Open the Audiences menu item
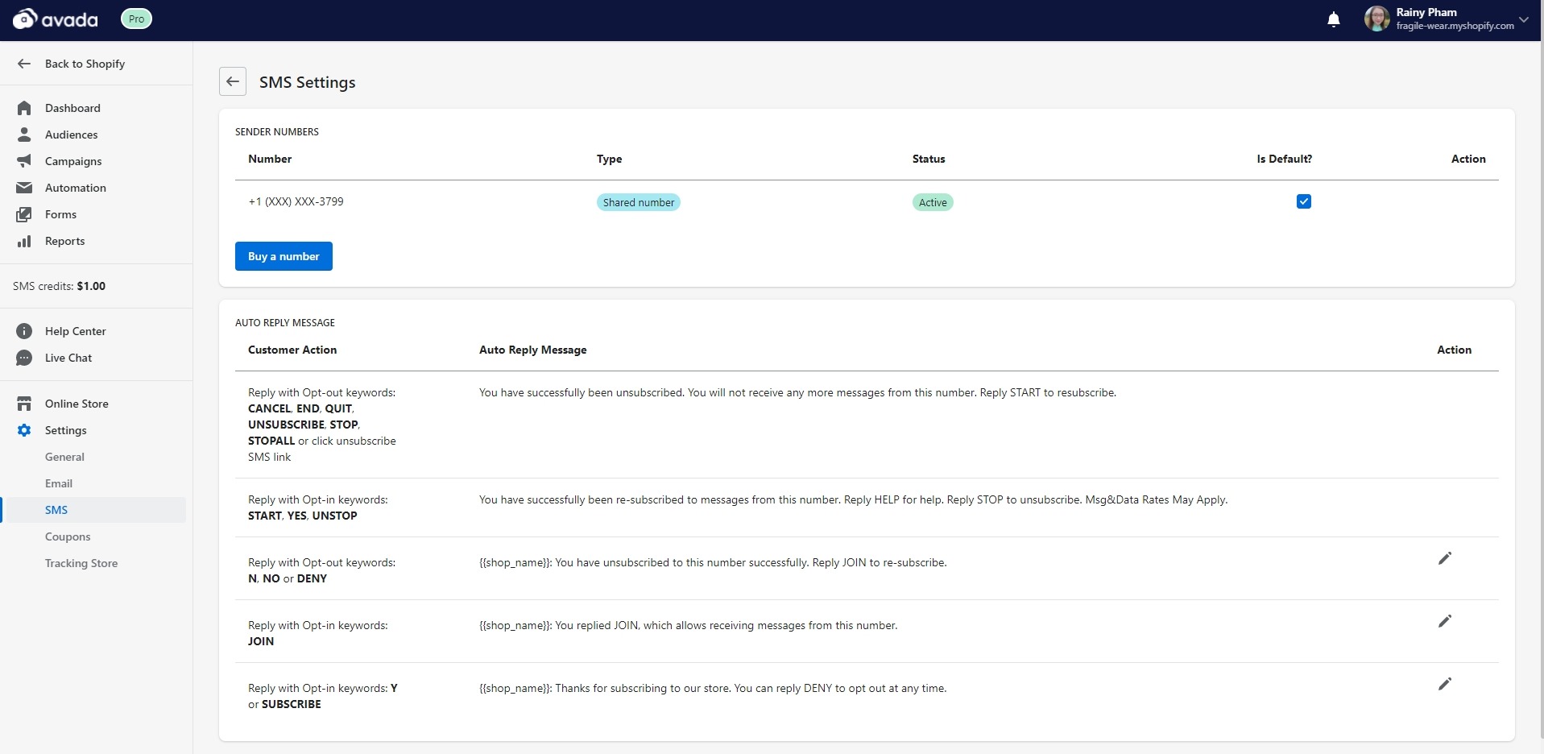The width and height of the screenshot is (1544, 754). pos(71,135)
